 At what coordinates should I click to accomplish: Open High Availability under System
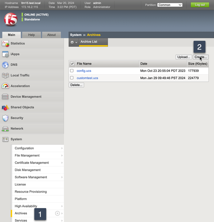38,206
